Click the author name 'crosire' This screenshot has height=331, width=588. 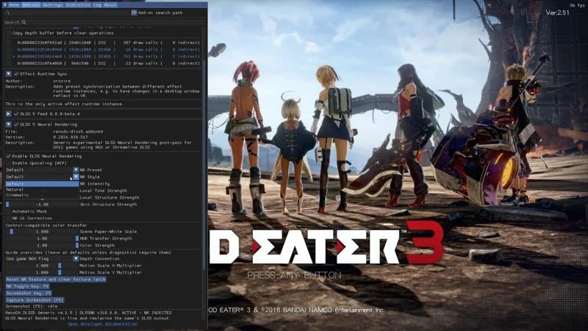click(62, 81)
